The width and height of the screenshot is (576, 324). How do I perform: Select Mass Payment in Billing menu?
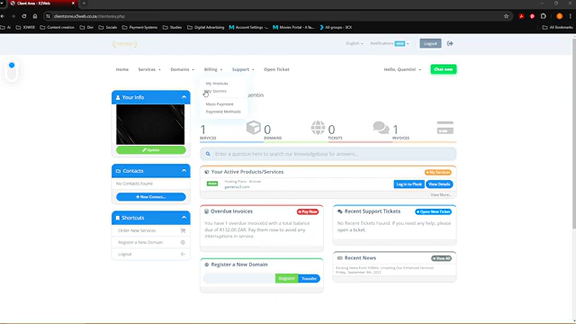[x=220, y=104]
